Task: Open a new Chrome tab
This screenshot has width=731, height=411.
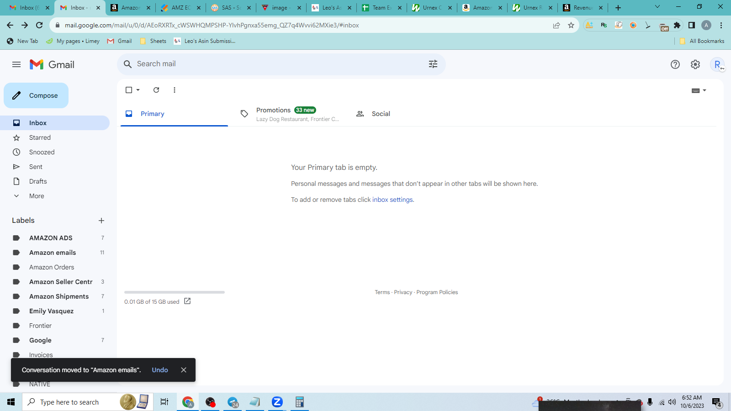Action: coord(618,8)
